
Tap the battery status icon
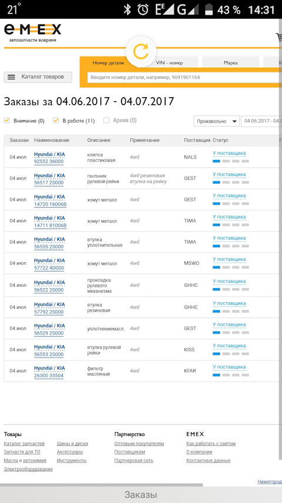(x=209, y=9)
